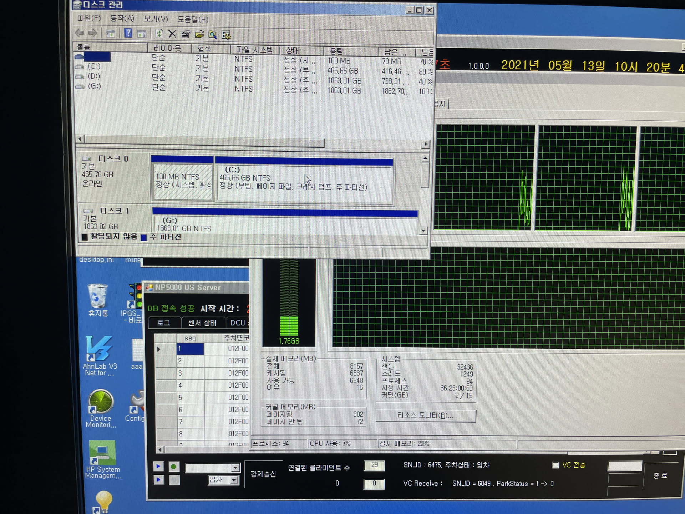Click the 리소스 모니터(R)... button

coord(425,415)
